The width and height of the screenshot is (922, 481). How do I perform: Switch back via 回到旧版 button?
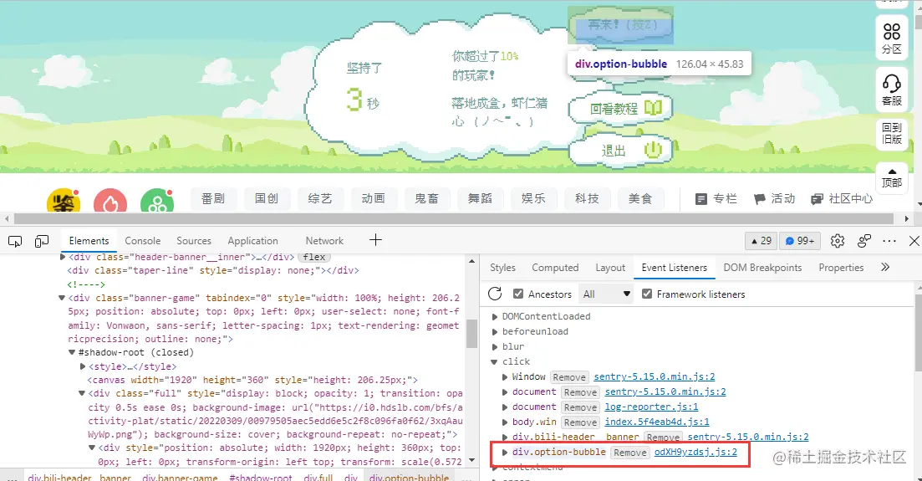(891, 133)
